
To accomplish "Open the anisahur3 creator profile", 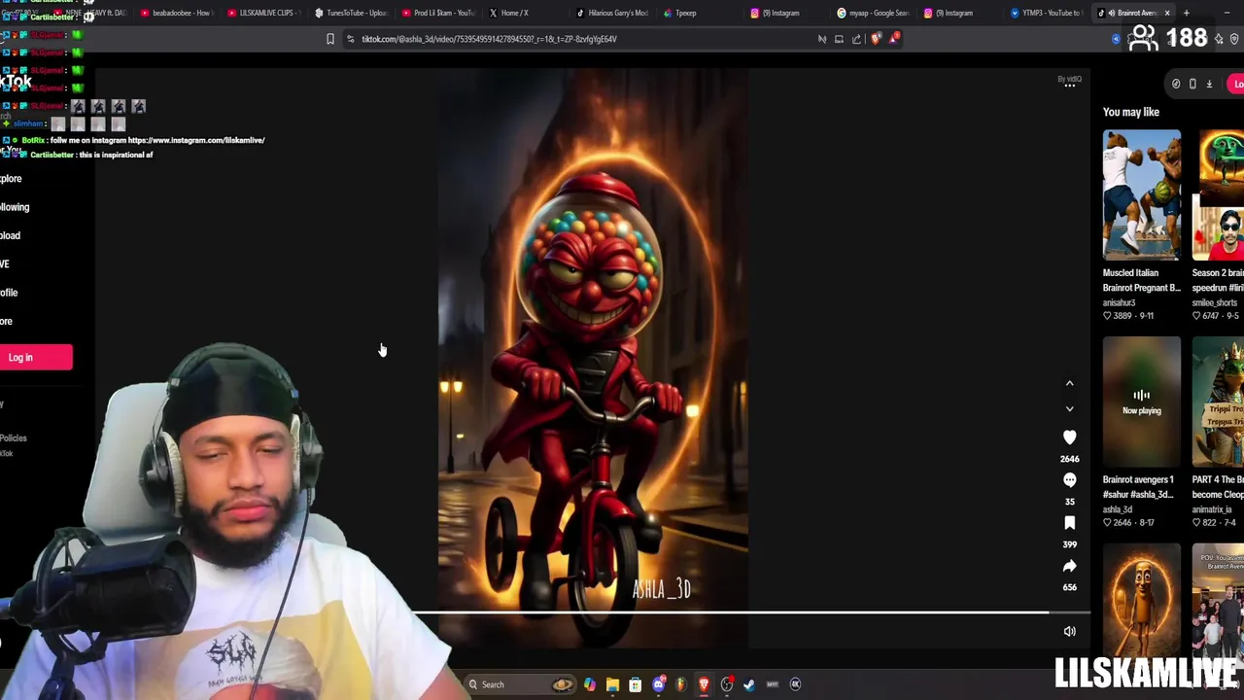I will tap(1119, 302).
